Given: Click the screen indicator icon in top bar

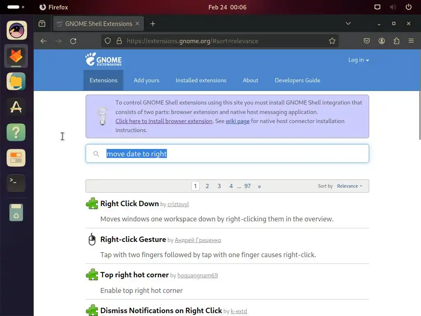Looking at the screenshot, I should 377,7.
